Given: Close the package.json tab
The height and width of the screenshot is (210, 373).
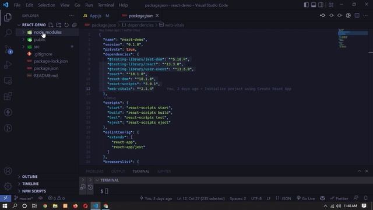Looking at the screenshot, I should click(157, 16).
